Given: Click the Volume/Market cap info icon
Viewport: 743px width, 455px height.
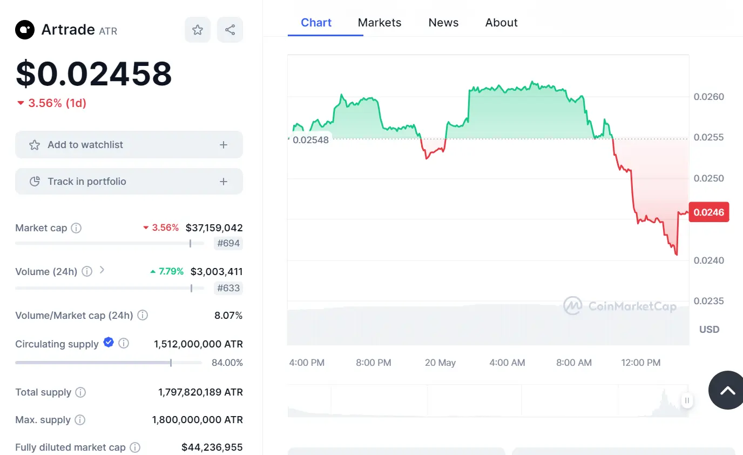Looking at the screenshot, I should [143, 315].
